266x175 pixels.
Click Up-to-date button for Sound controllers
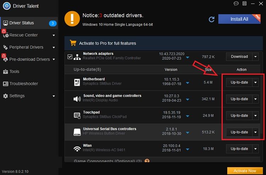pyautogui.click(x=239, y=99)
